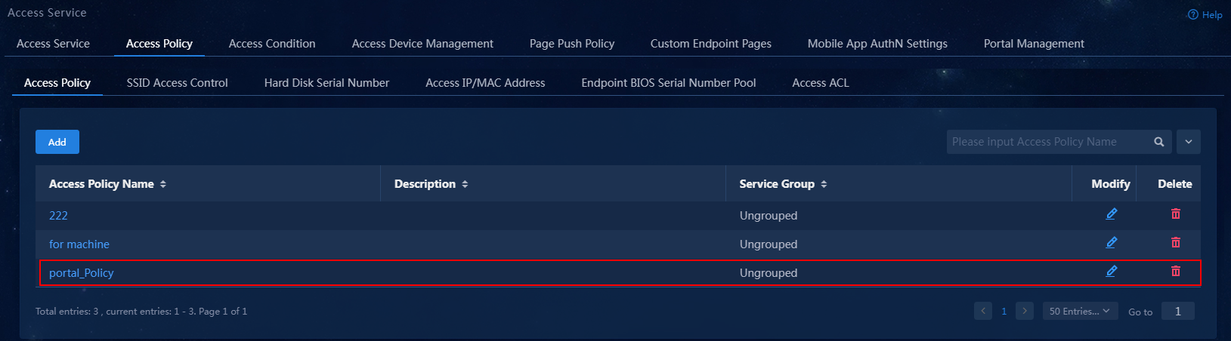Click the search magnifier icon

click(1159, 142)
